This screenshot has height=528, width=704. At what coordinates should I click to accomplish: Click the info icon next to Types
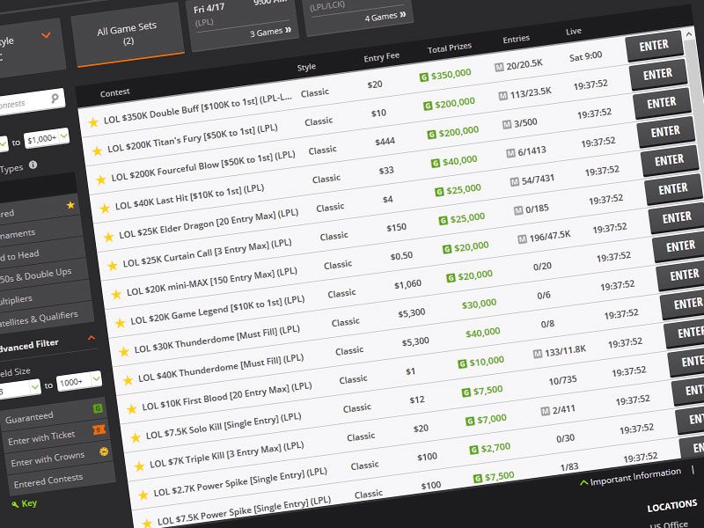coord(33,165)
